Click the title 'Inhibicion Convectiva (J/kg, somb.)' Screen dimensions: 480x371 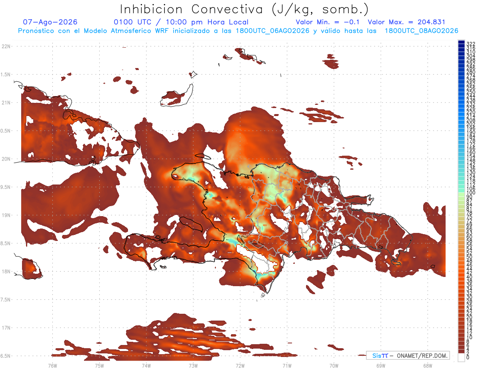(244, 9)
